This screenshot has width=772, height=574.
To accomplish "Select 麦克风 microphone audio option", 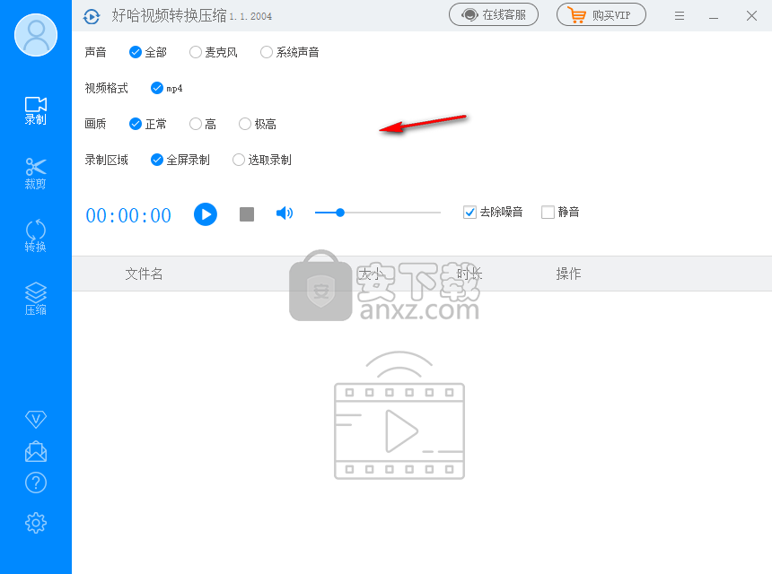I will pyautogui.click(x=213, y=52).
